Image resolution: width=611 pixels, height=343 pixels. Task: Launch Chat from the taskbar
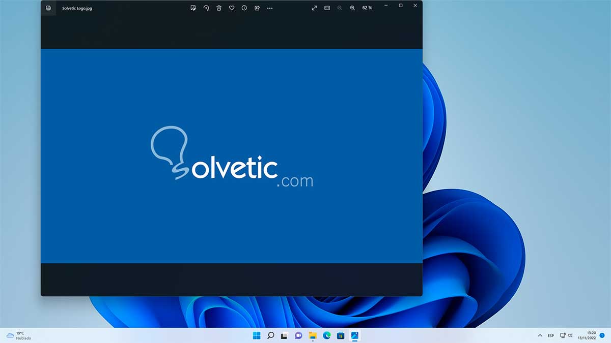point(299,335)
